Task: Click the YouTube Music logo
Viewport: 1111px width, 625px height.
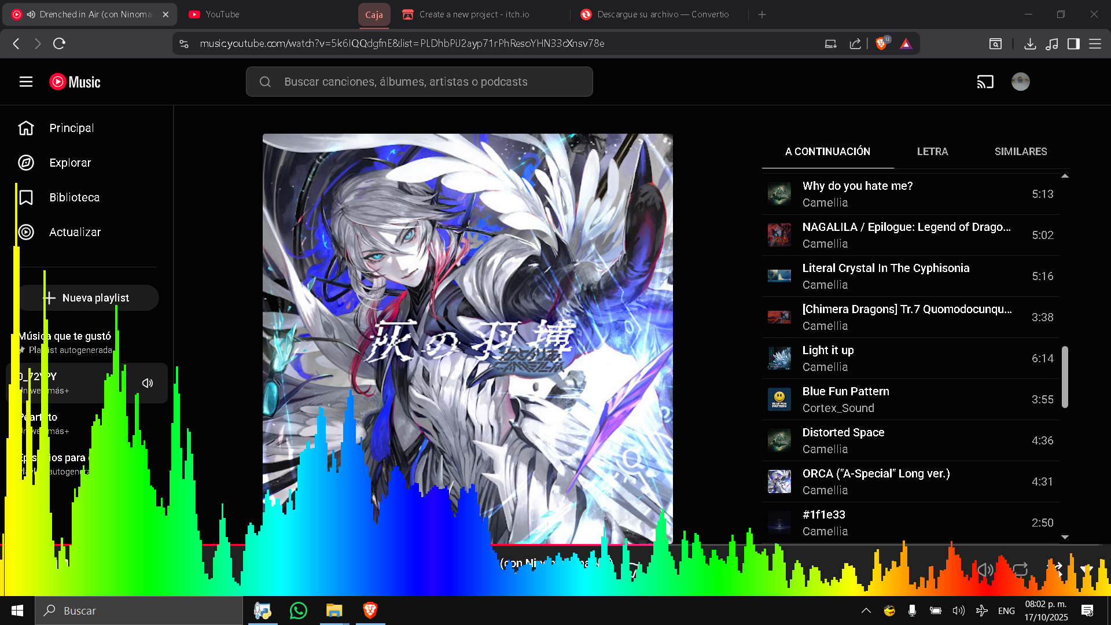Action: point(75,82)
